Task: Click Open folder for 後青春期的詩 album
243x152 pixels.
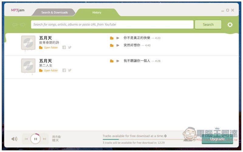Action: pos(49,47)
